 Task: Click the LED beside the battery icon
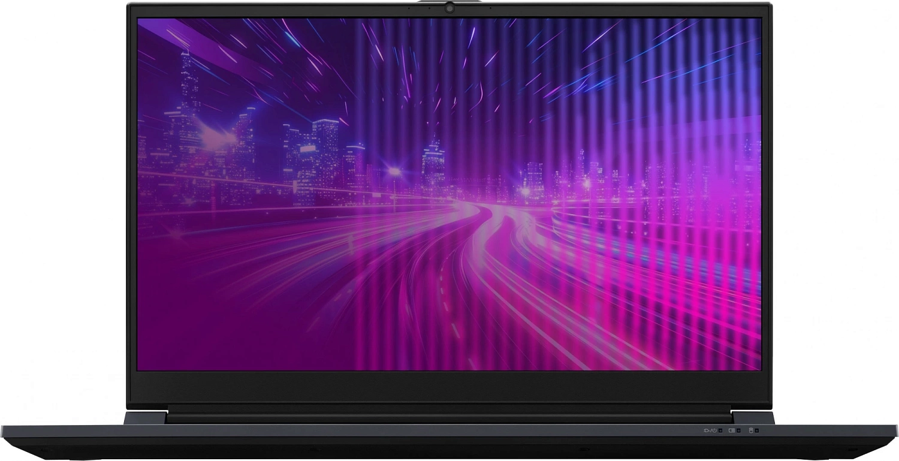pyautogui.click(x=738, y=430)
